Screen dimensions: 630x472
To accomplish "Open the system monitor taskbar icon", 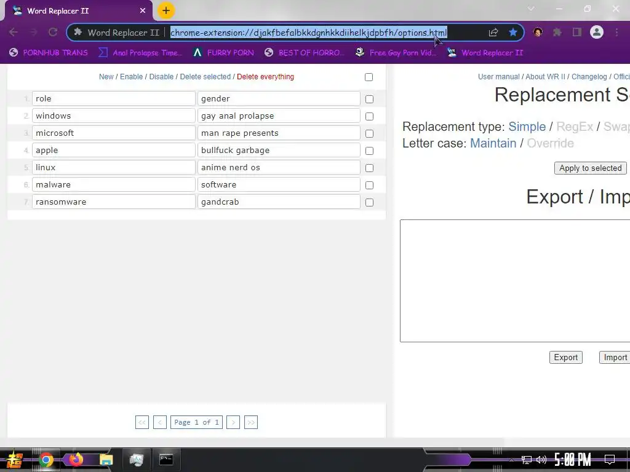I will (x=136, y=460).
